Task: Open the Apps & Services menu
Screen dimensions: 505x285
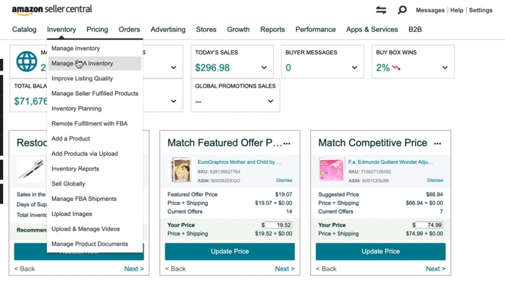Action: (372, 30)
